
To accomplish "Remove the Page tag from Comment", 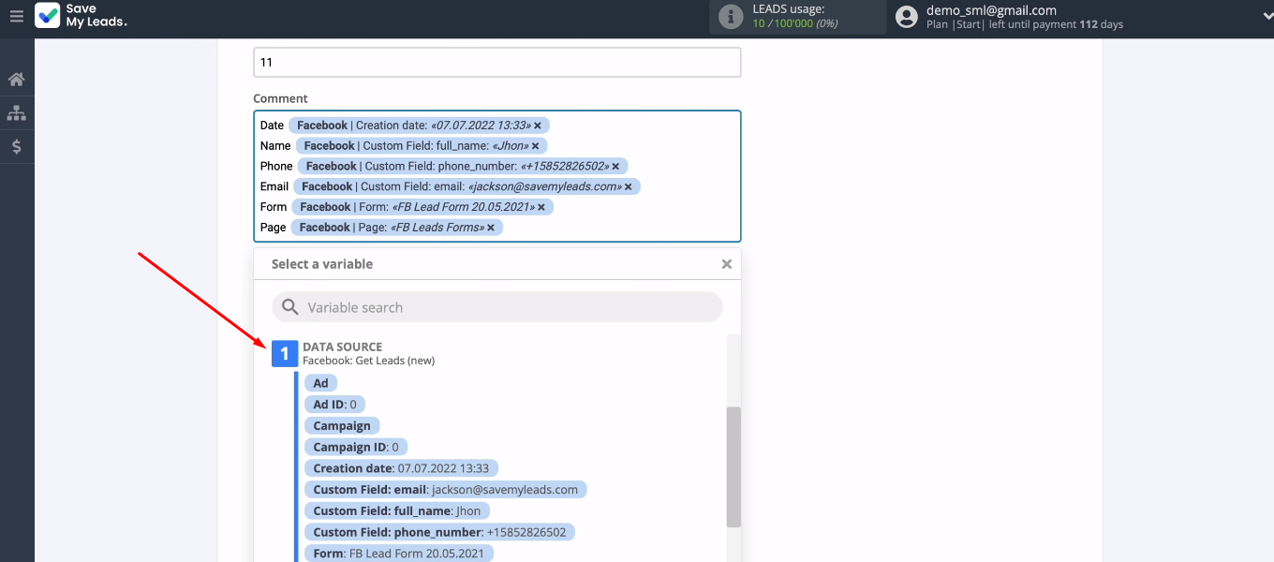I will (x=491, y=228).
